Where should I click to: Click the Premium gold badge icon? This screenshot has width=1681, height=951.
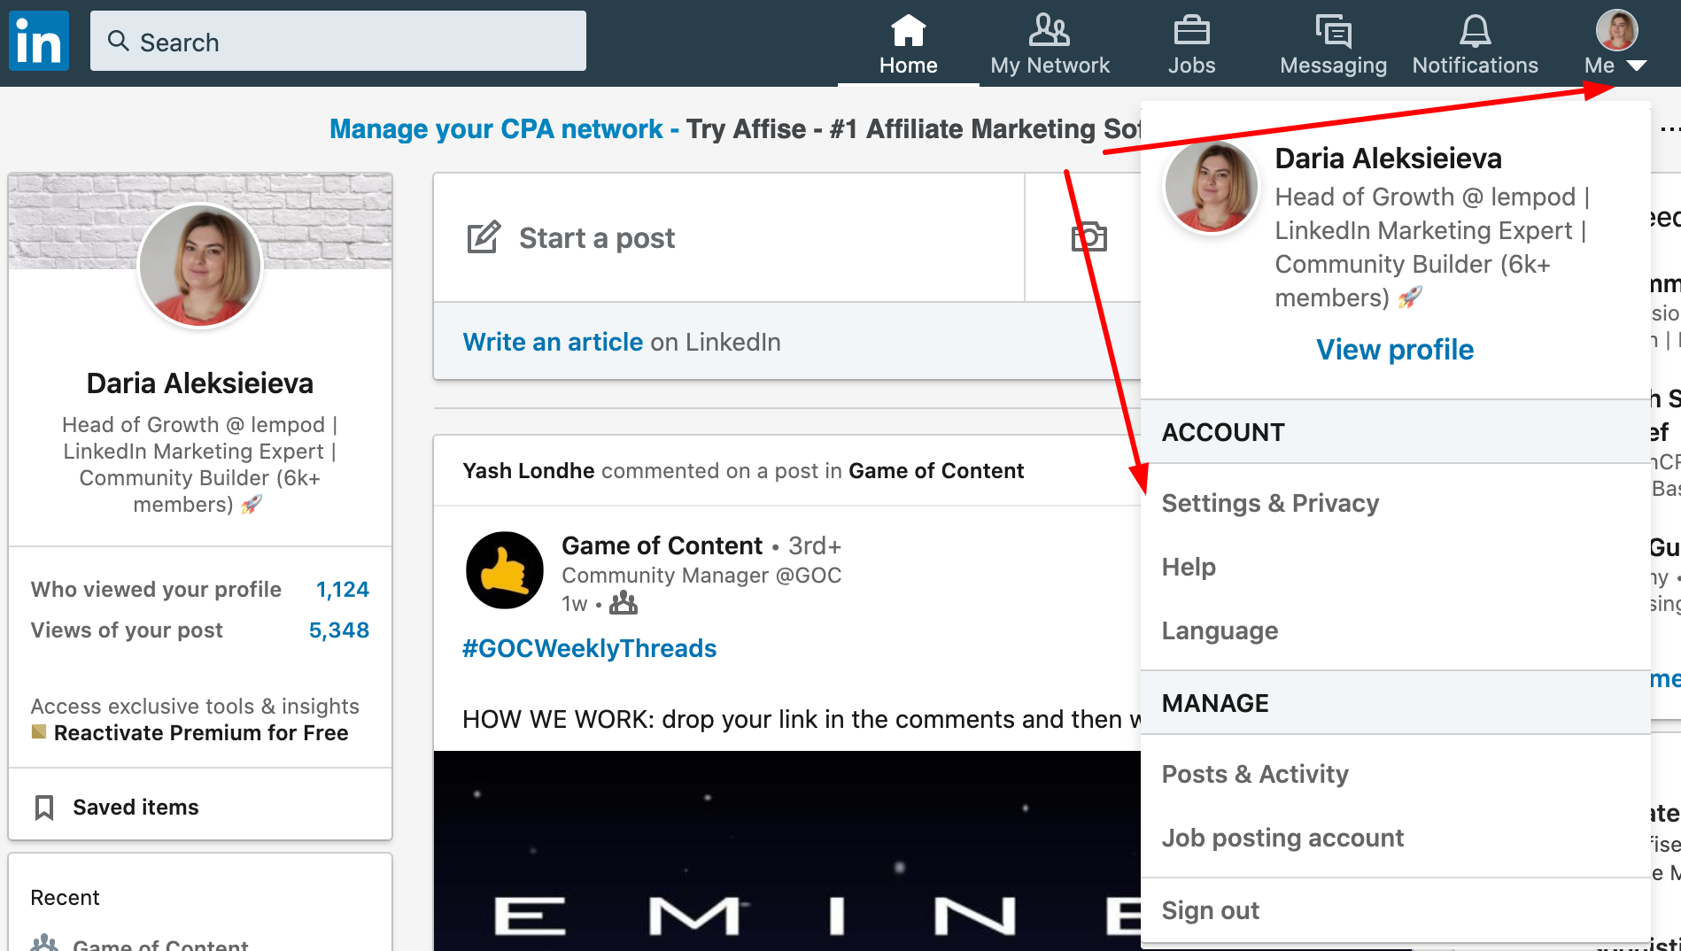(38, 731)
